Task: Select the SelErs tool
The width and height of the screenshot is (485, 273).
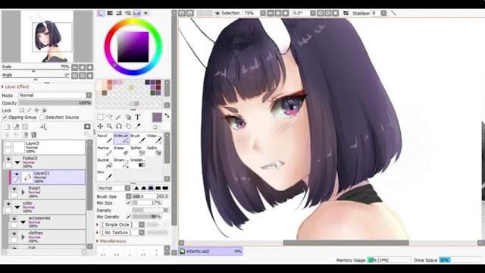Action: coord(155,151)
